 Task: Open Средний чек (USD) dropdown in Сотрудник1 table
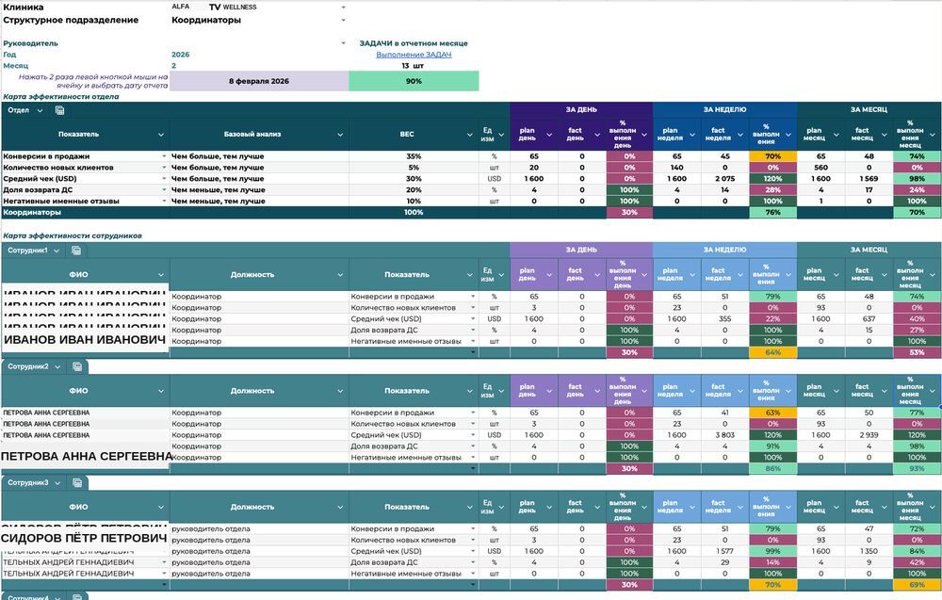[474, 319]
